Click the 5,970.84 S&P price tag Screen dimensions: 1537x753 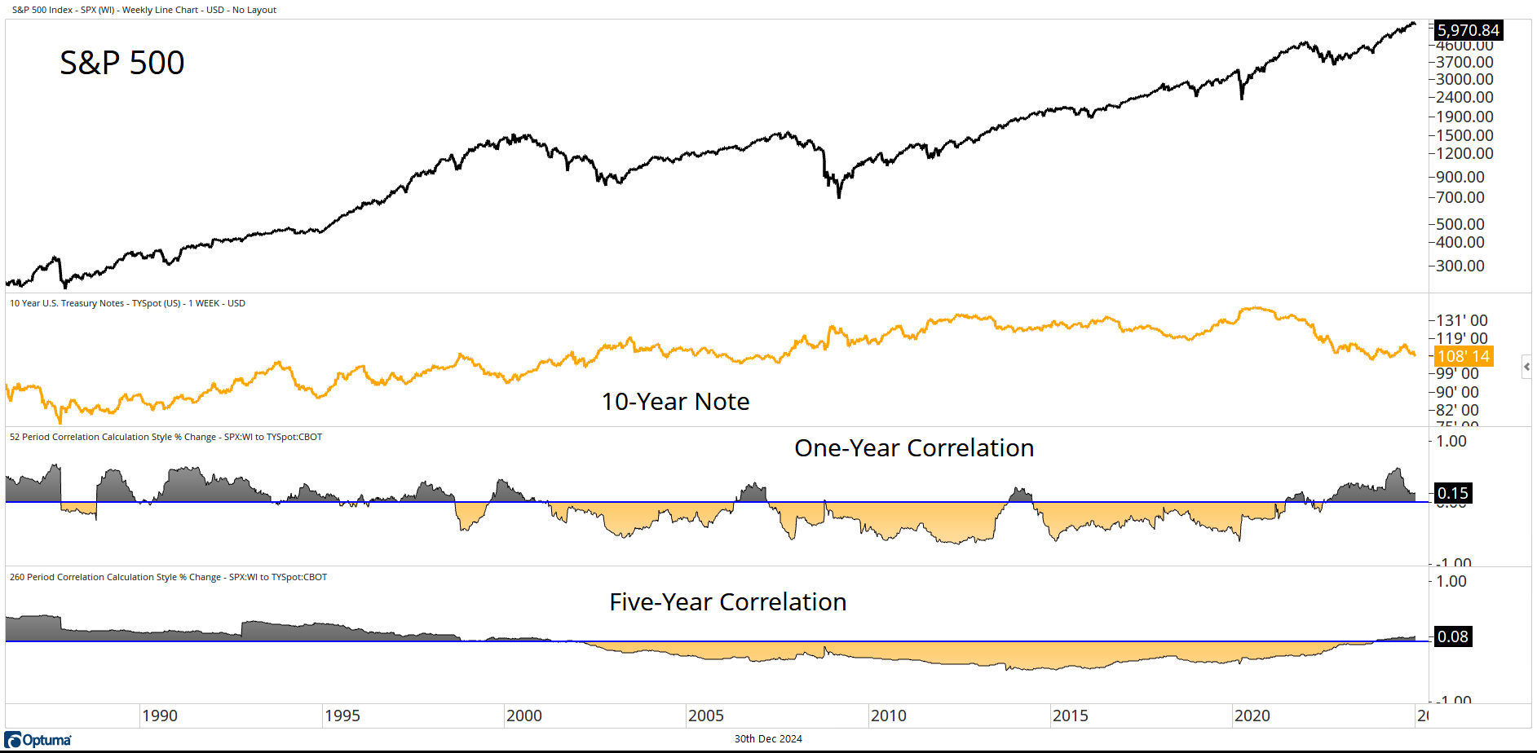point(1468,30)
